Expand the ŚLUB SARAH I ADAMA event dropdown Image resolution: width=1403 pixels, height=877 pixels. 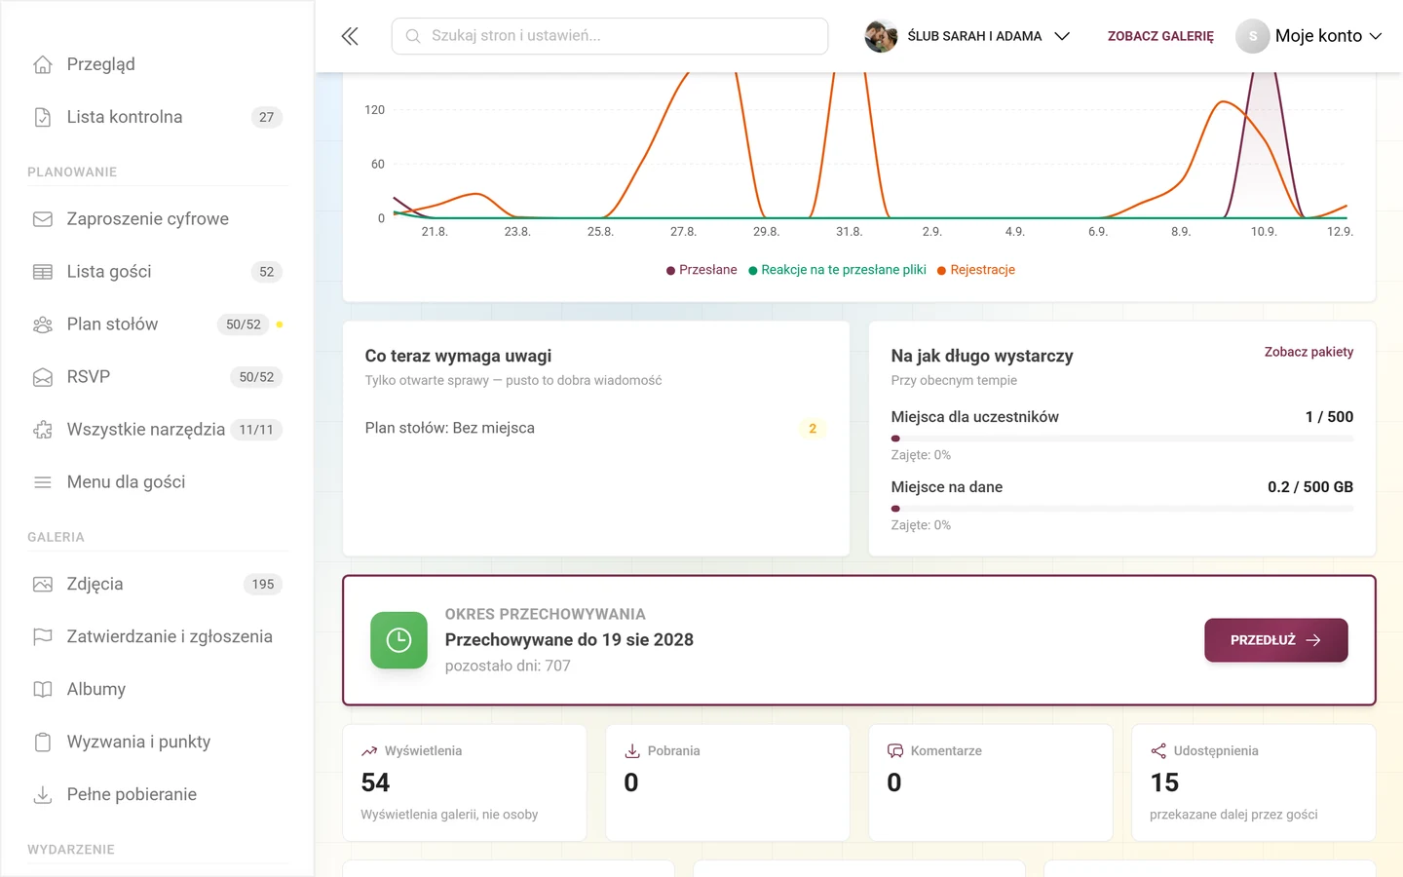968,36
